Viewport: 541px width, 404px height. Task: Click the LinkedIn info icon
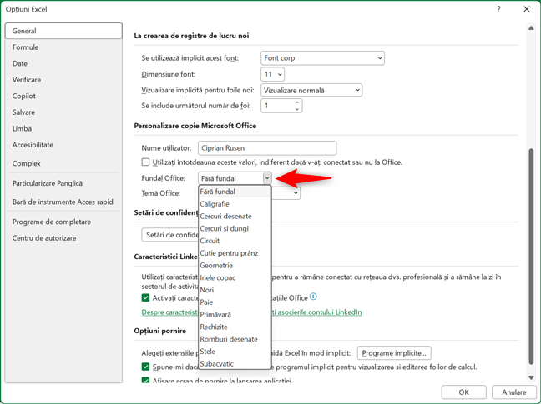pyautogui.click(x=314, y=297)
